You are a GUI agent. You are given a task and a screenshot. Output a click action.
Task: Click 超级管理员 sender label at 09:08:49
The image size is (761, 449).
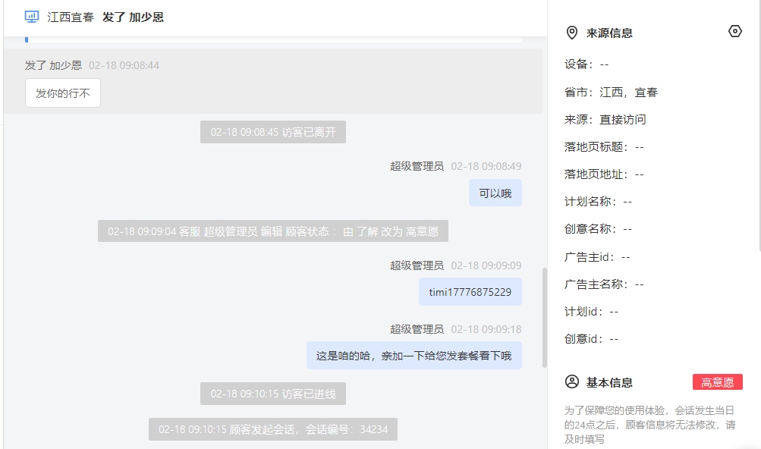417,166
